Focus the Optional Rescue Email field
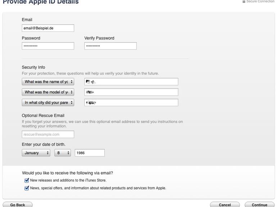 click(48, 134)
